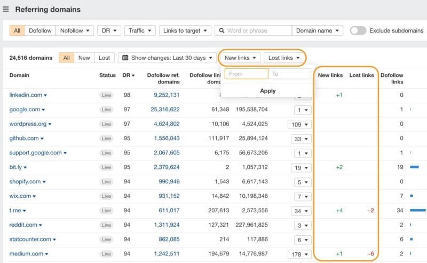Click the caret beside support.google.com

point(65,153)
